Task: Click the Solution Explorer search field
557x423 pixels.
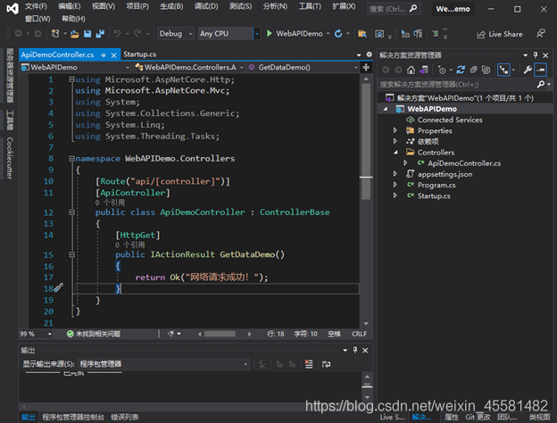Action: (458, 85)
